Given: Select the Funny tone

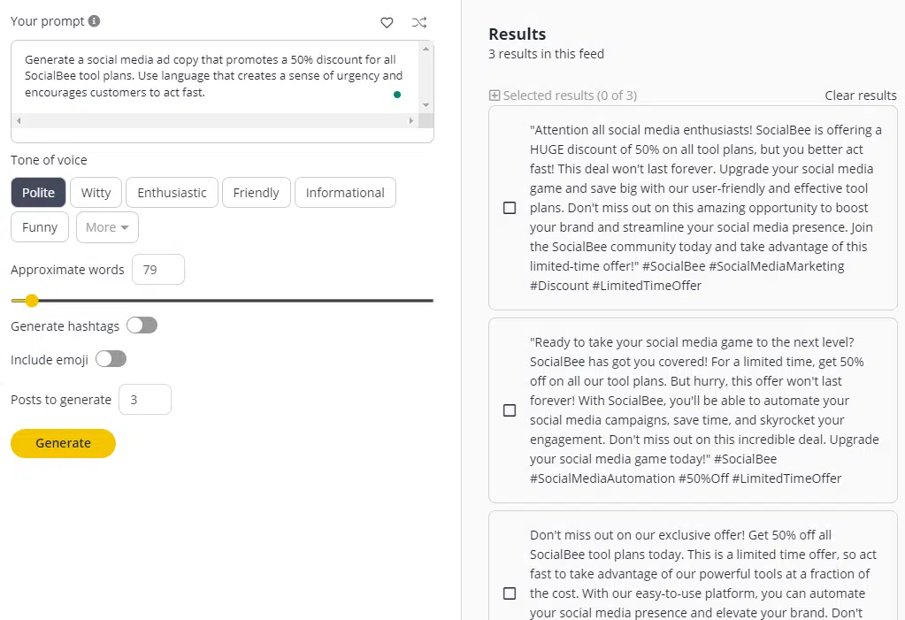Looking at the screenshot, I should (40, 227).
